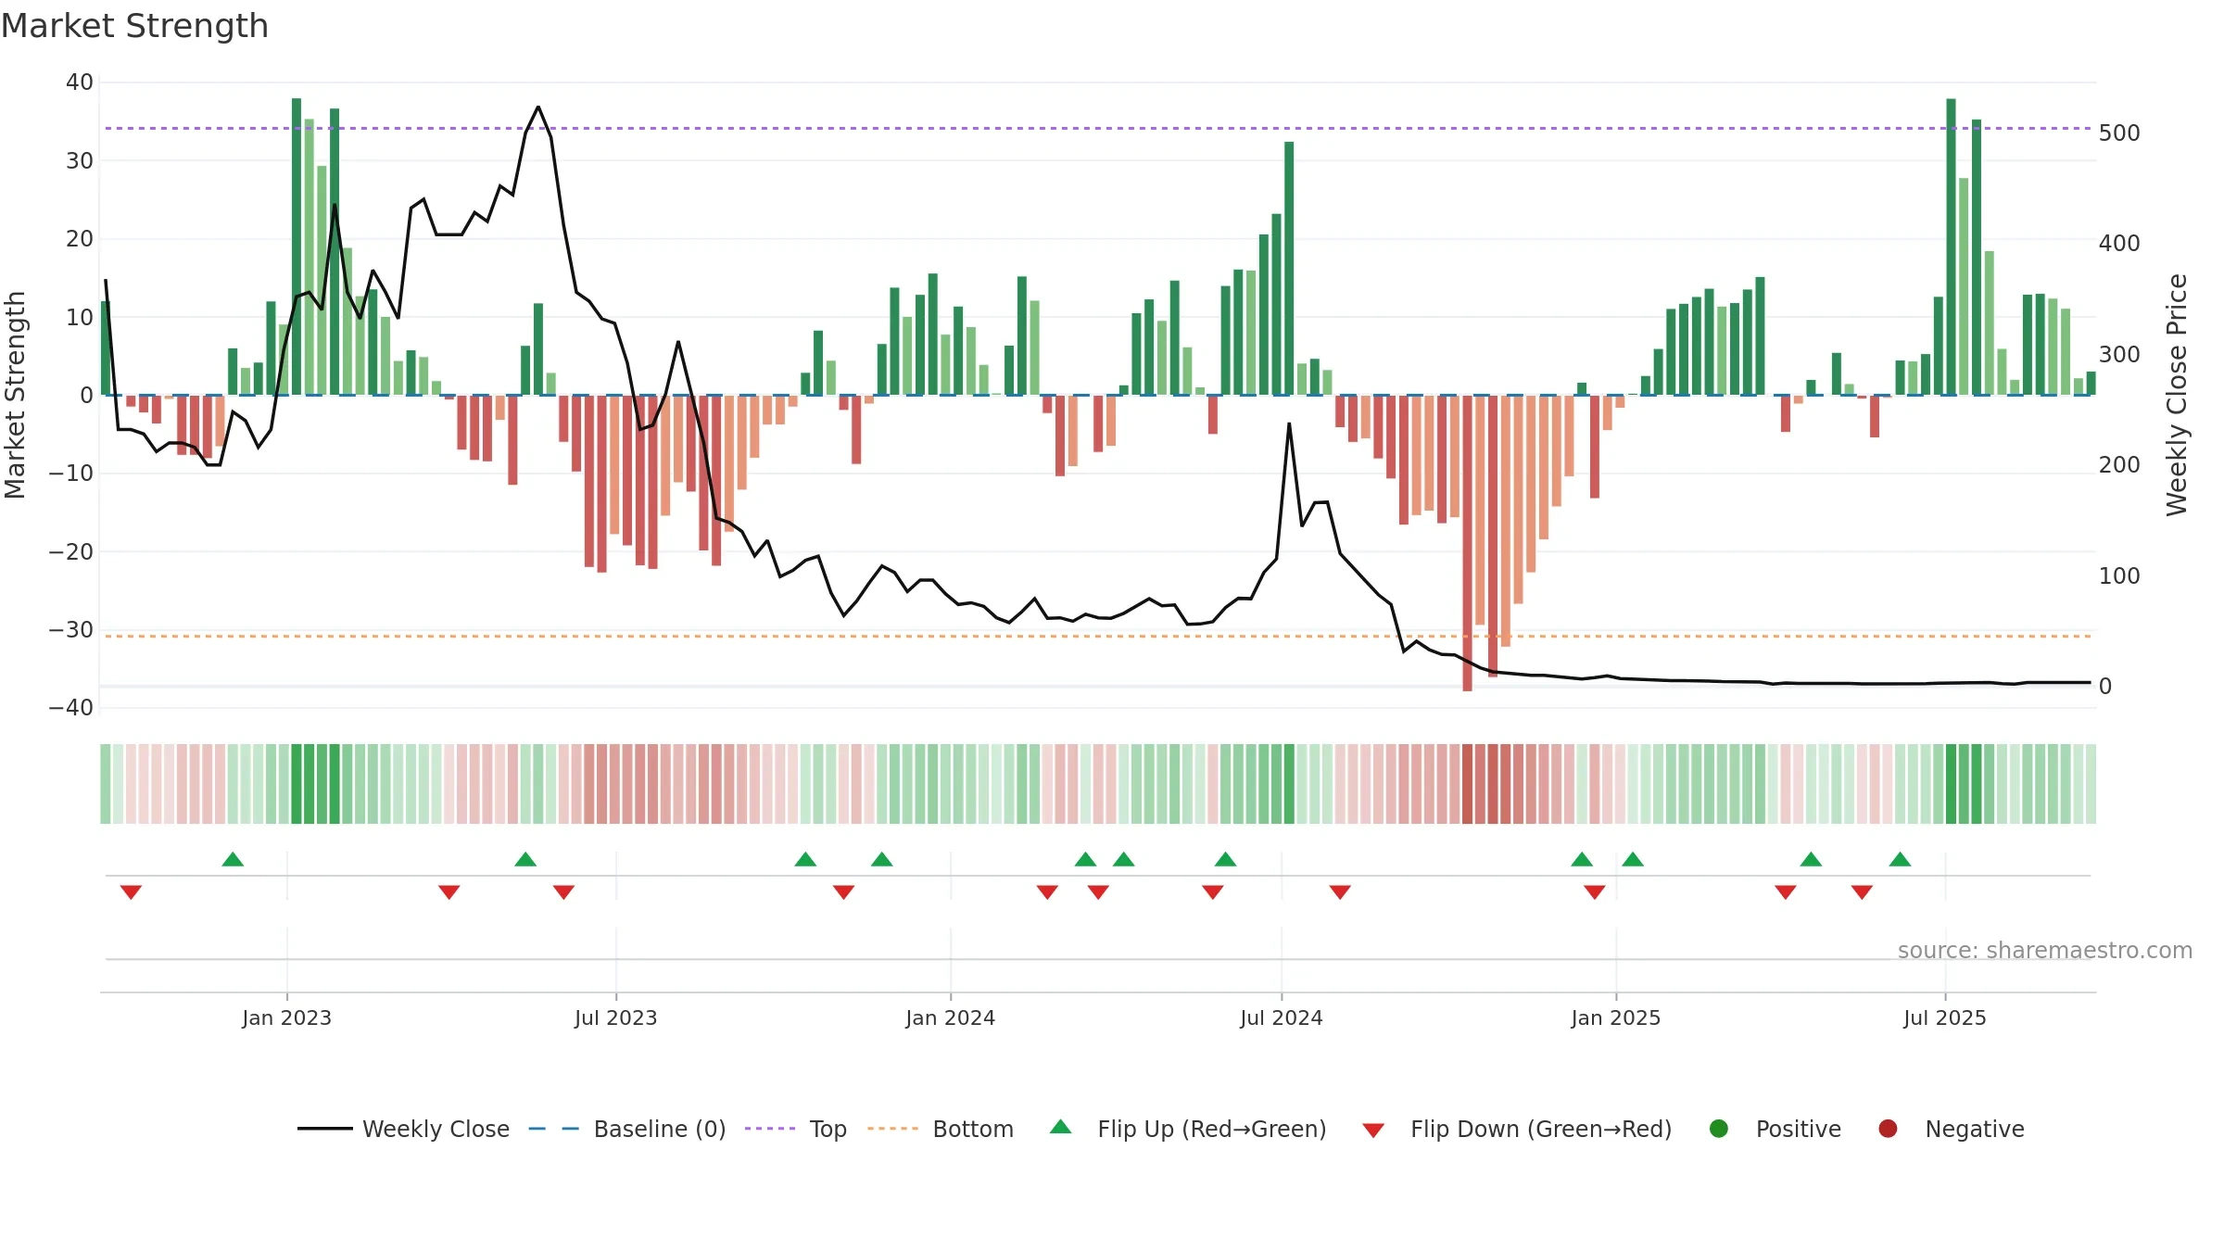2224x1251 pixels.
Task: Toggle the Positive legend entry
Action: [1775, 1129]
